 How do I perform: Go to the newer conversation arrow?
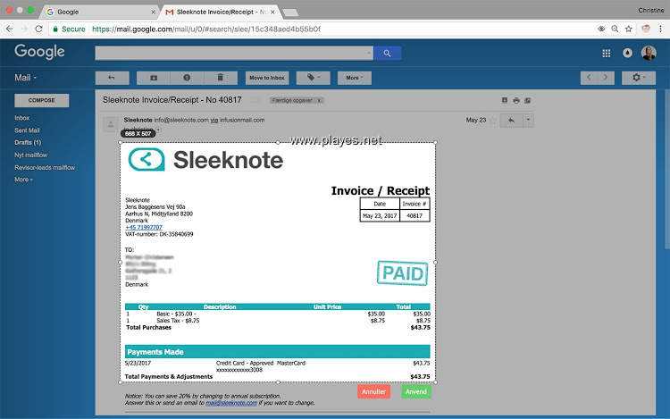pyautogui.click(x=590, y=78)
